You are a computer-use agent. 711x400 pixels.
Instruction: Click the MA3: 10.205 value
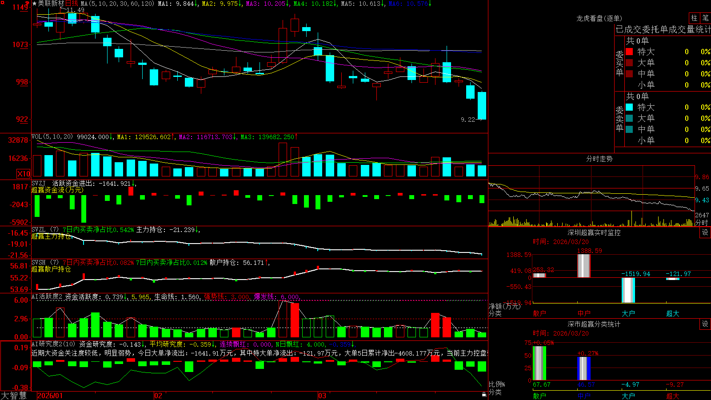point(267,4)
